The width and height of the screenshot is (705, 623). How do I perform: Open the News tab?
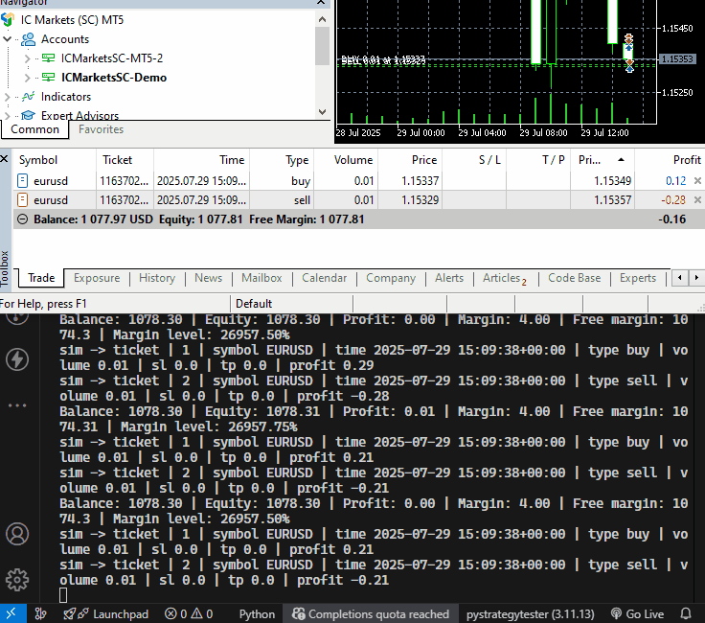click(x=208, y=278)
